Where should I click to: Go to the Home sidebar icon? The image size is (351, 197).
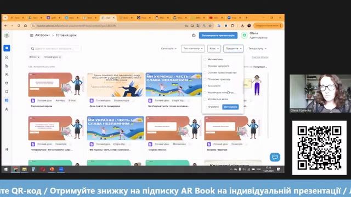(7, 57)
